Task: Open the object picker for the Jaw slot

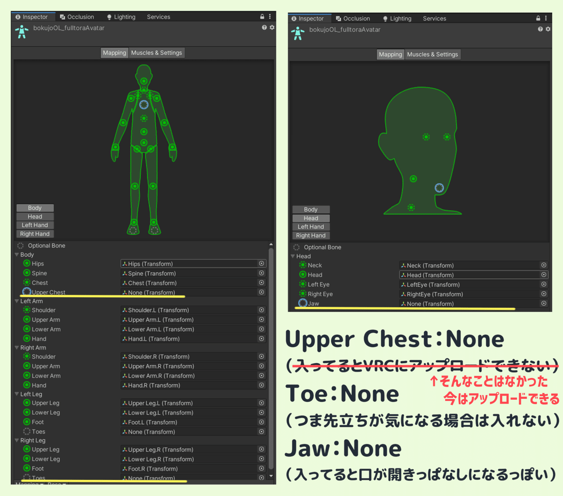Action: pyautogui.click(x=543, y=304)
